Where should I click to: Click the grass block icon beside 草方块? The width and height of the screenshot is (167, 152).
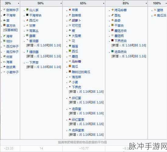[x=4, y=25]
